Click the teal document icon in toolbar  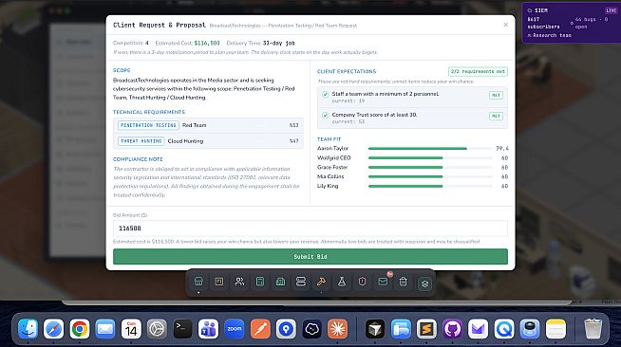pos(260,282)
